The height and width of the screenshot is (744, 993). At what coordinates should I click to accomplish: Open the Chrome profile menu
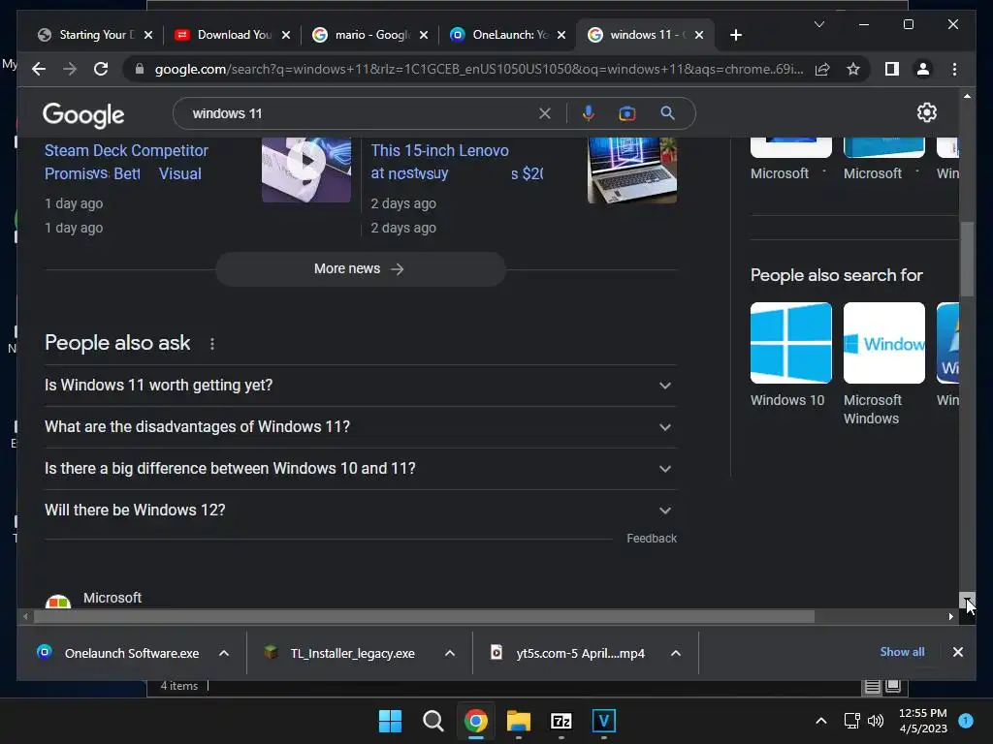tap(923, 69)
